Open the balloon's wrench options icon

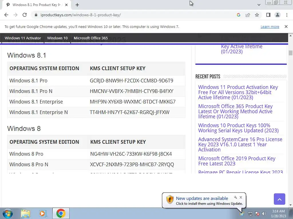[x=235, y=197]
